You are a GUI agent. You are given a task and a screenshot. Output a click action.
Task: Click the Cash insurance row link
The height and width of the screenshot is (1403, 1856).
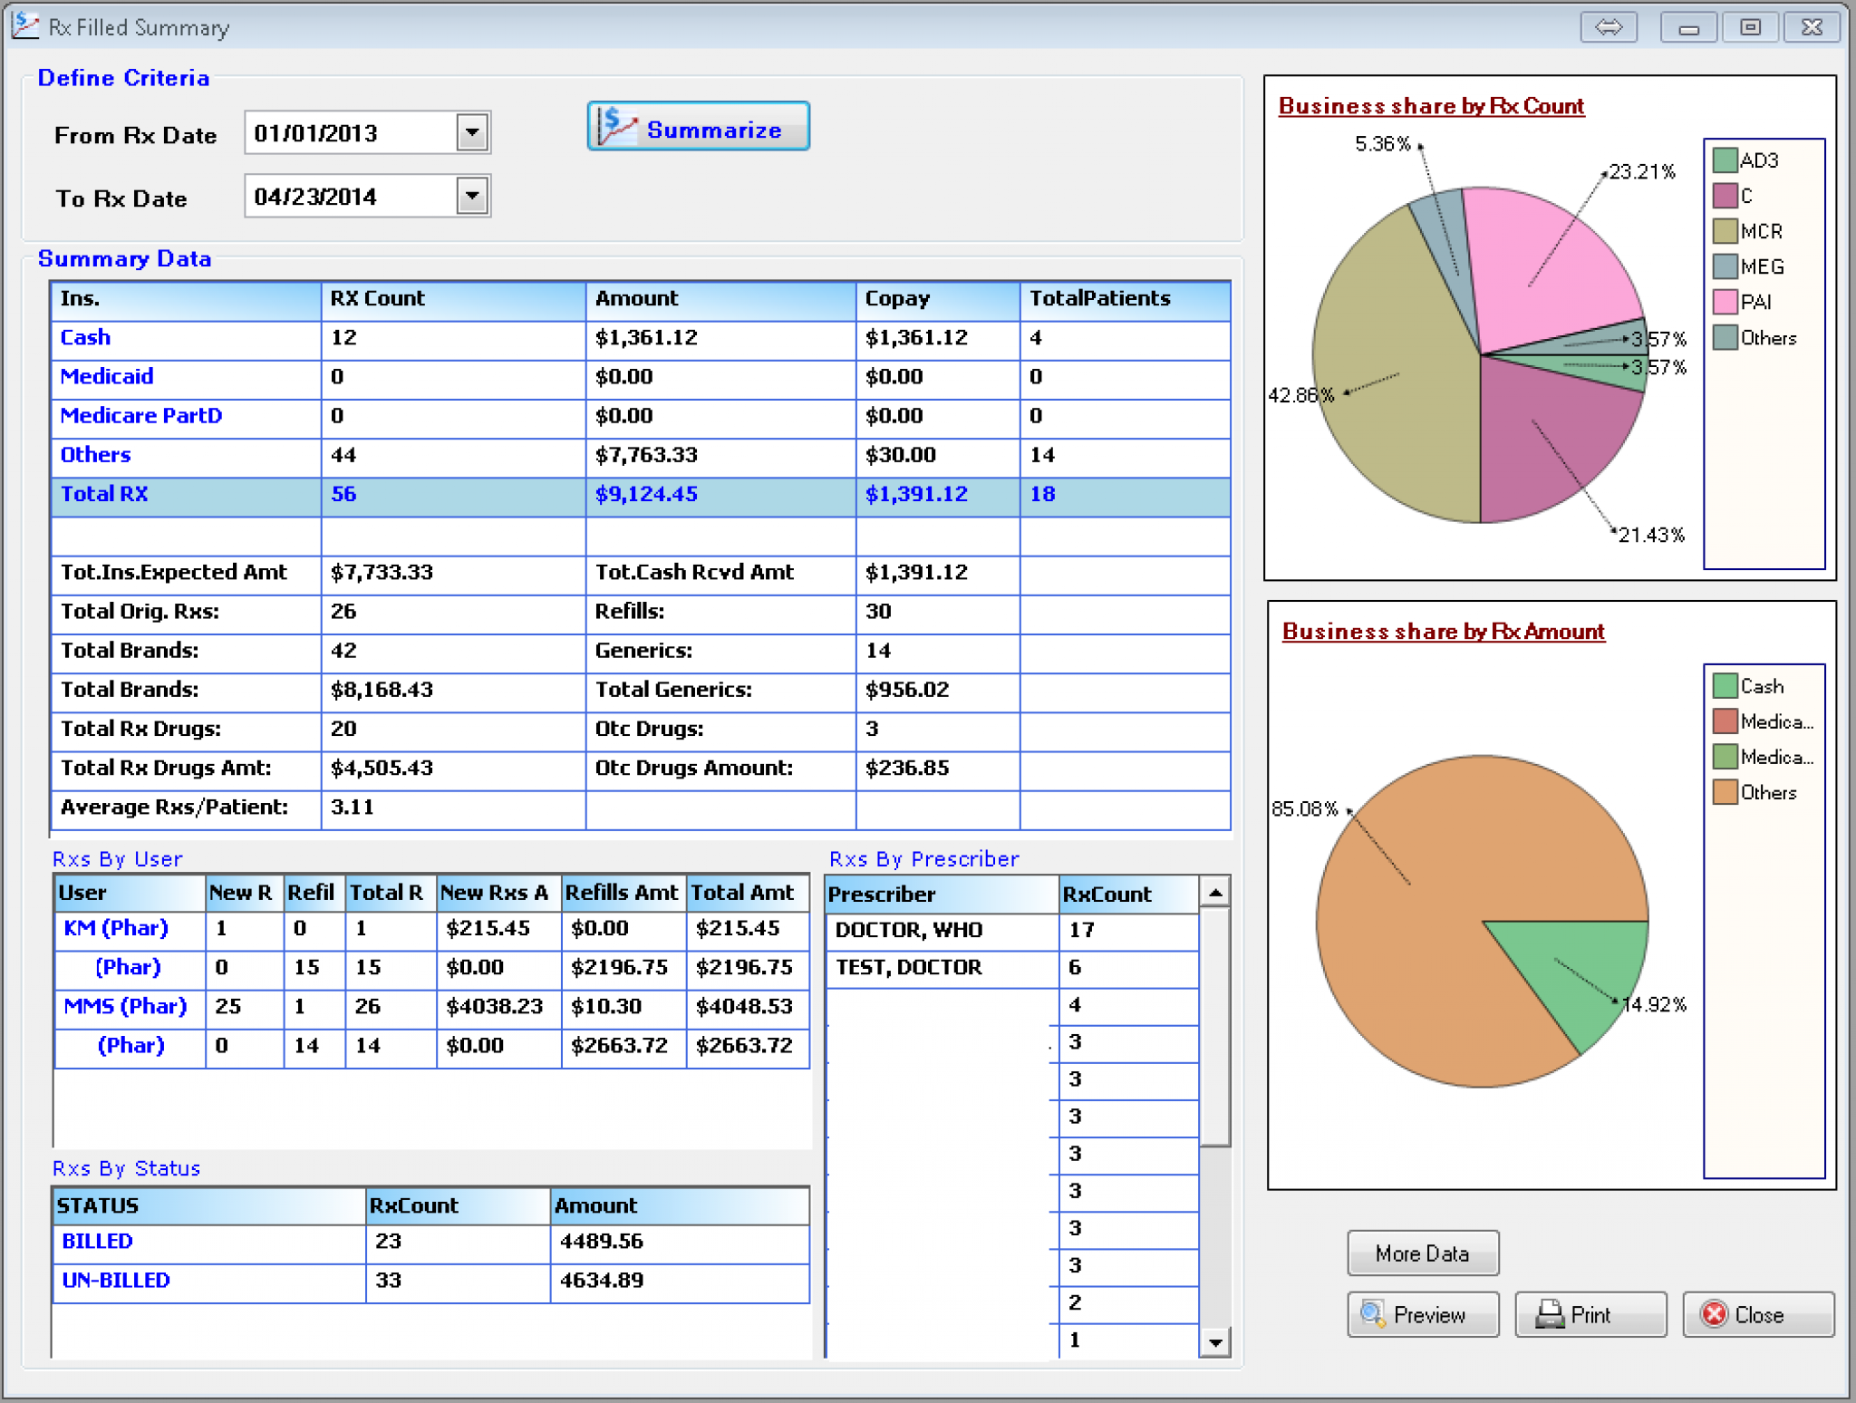click(85, 337)
